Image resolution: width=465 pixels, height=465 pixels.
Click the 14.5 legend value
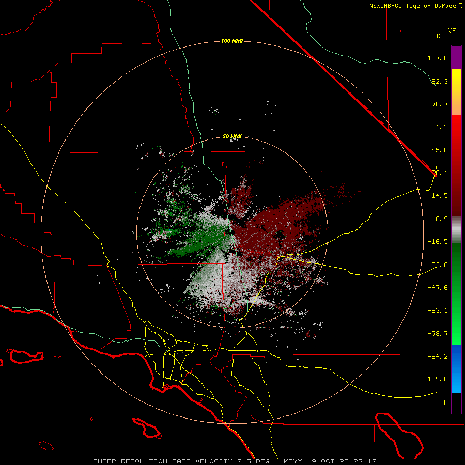[x=440, y=196]
